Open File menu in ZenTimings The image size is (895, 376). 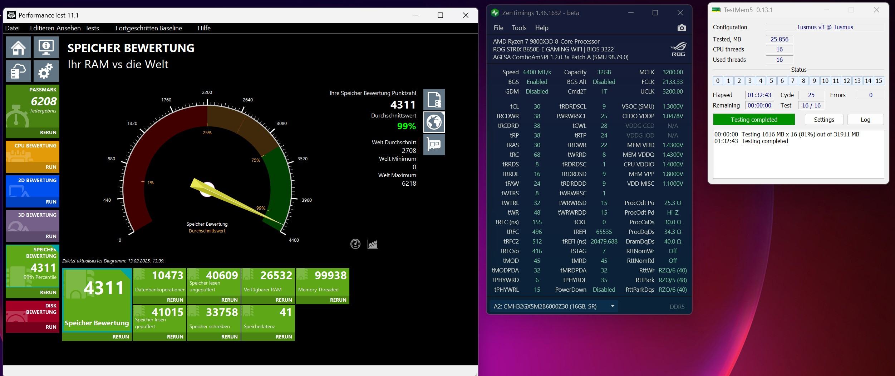pyautogui.click(x=498, y=28)
